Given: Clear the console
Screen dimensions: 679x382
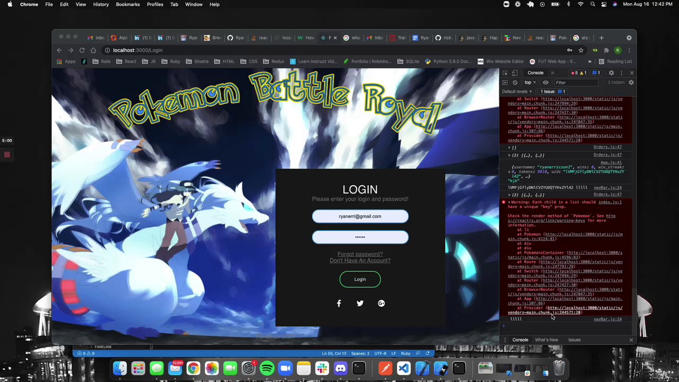Looking at the screenshot, I should 515,83.
